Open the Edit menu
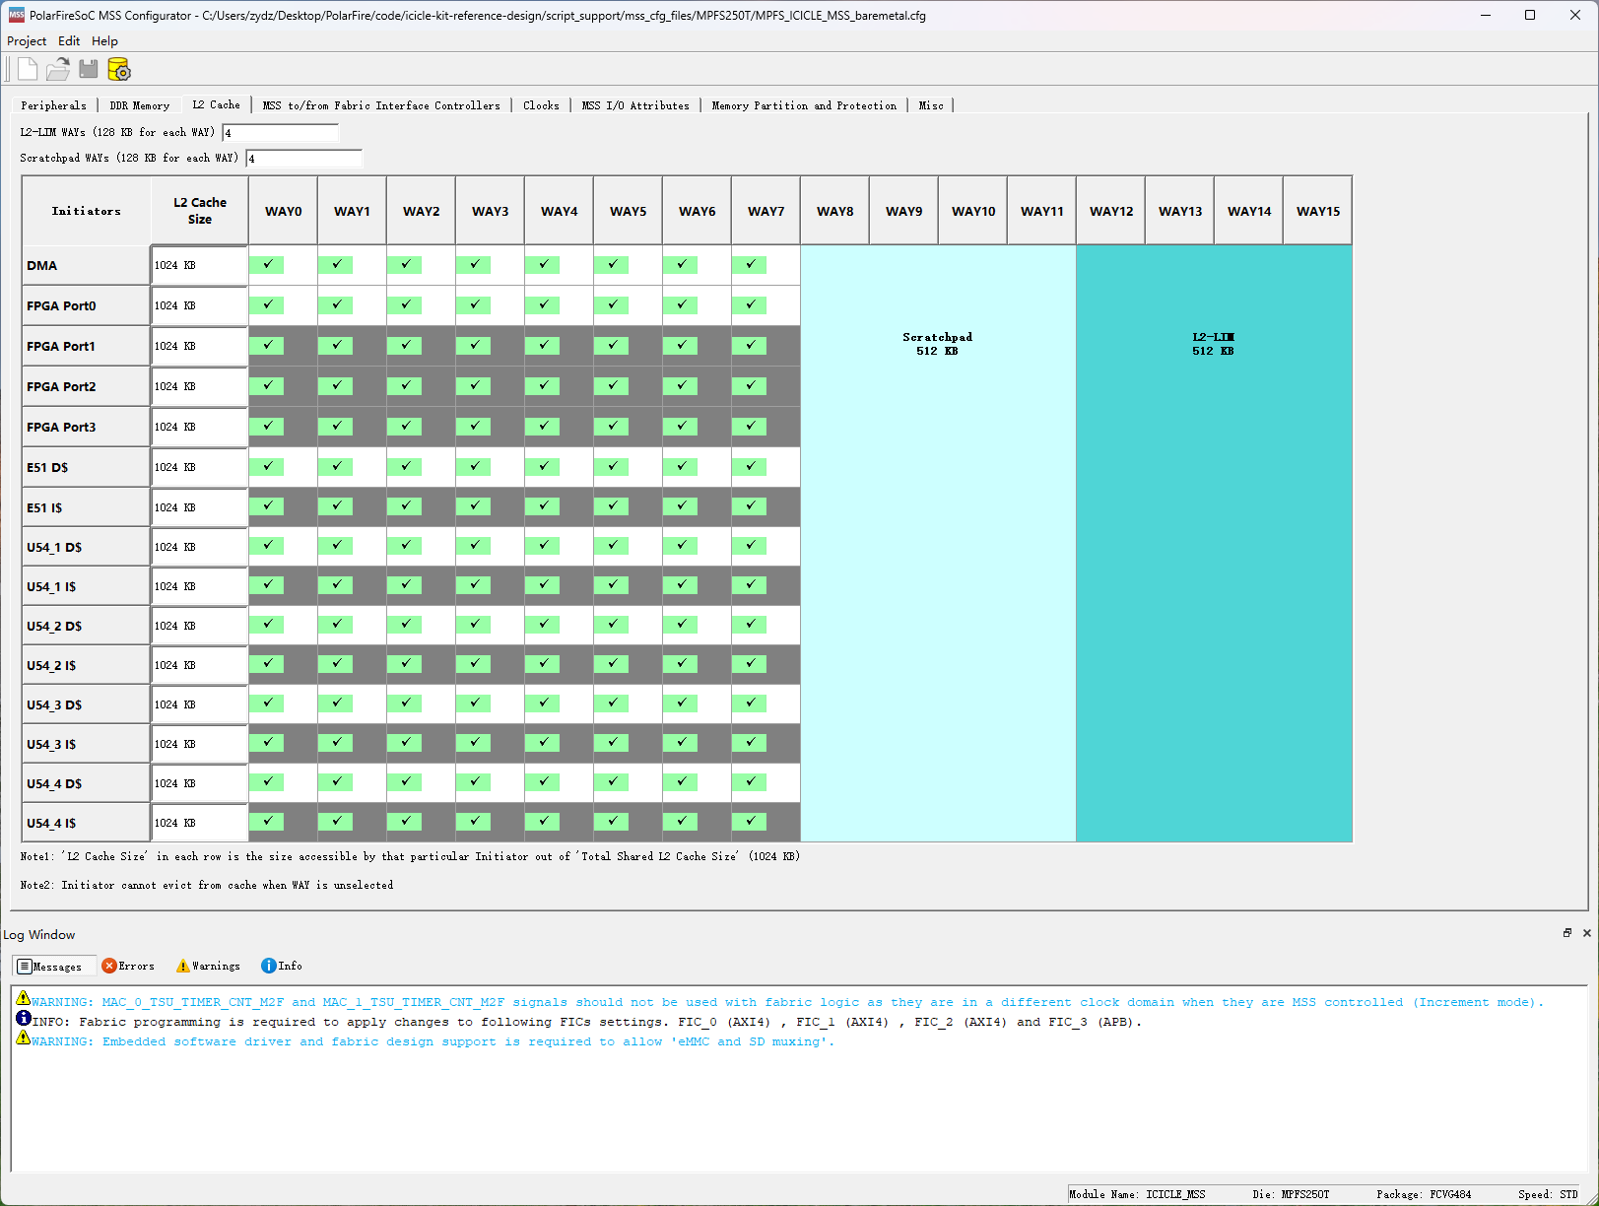Viewport: 1599px width, 1206px height. click(69, 41)
